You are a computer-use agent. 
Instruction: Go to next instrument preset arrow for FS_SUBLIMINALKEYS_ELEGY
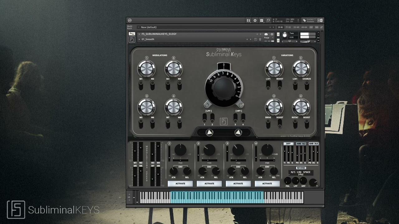(x=261, y=34)
